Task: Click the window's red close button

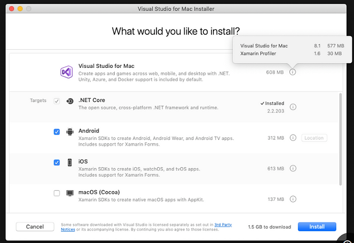Action: 12,9
